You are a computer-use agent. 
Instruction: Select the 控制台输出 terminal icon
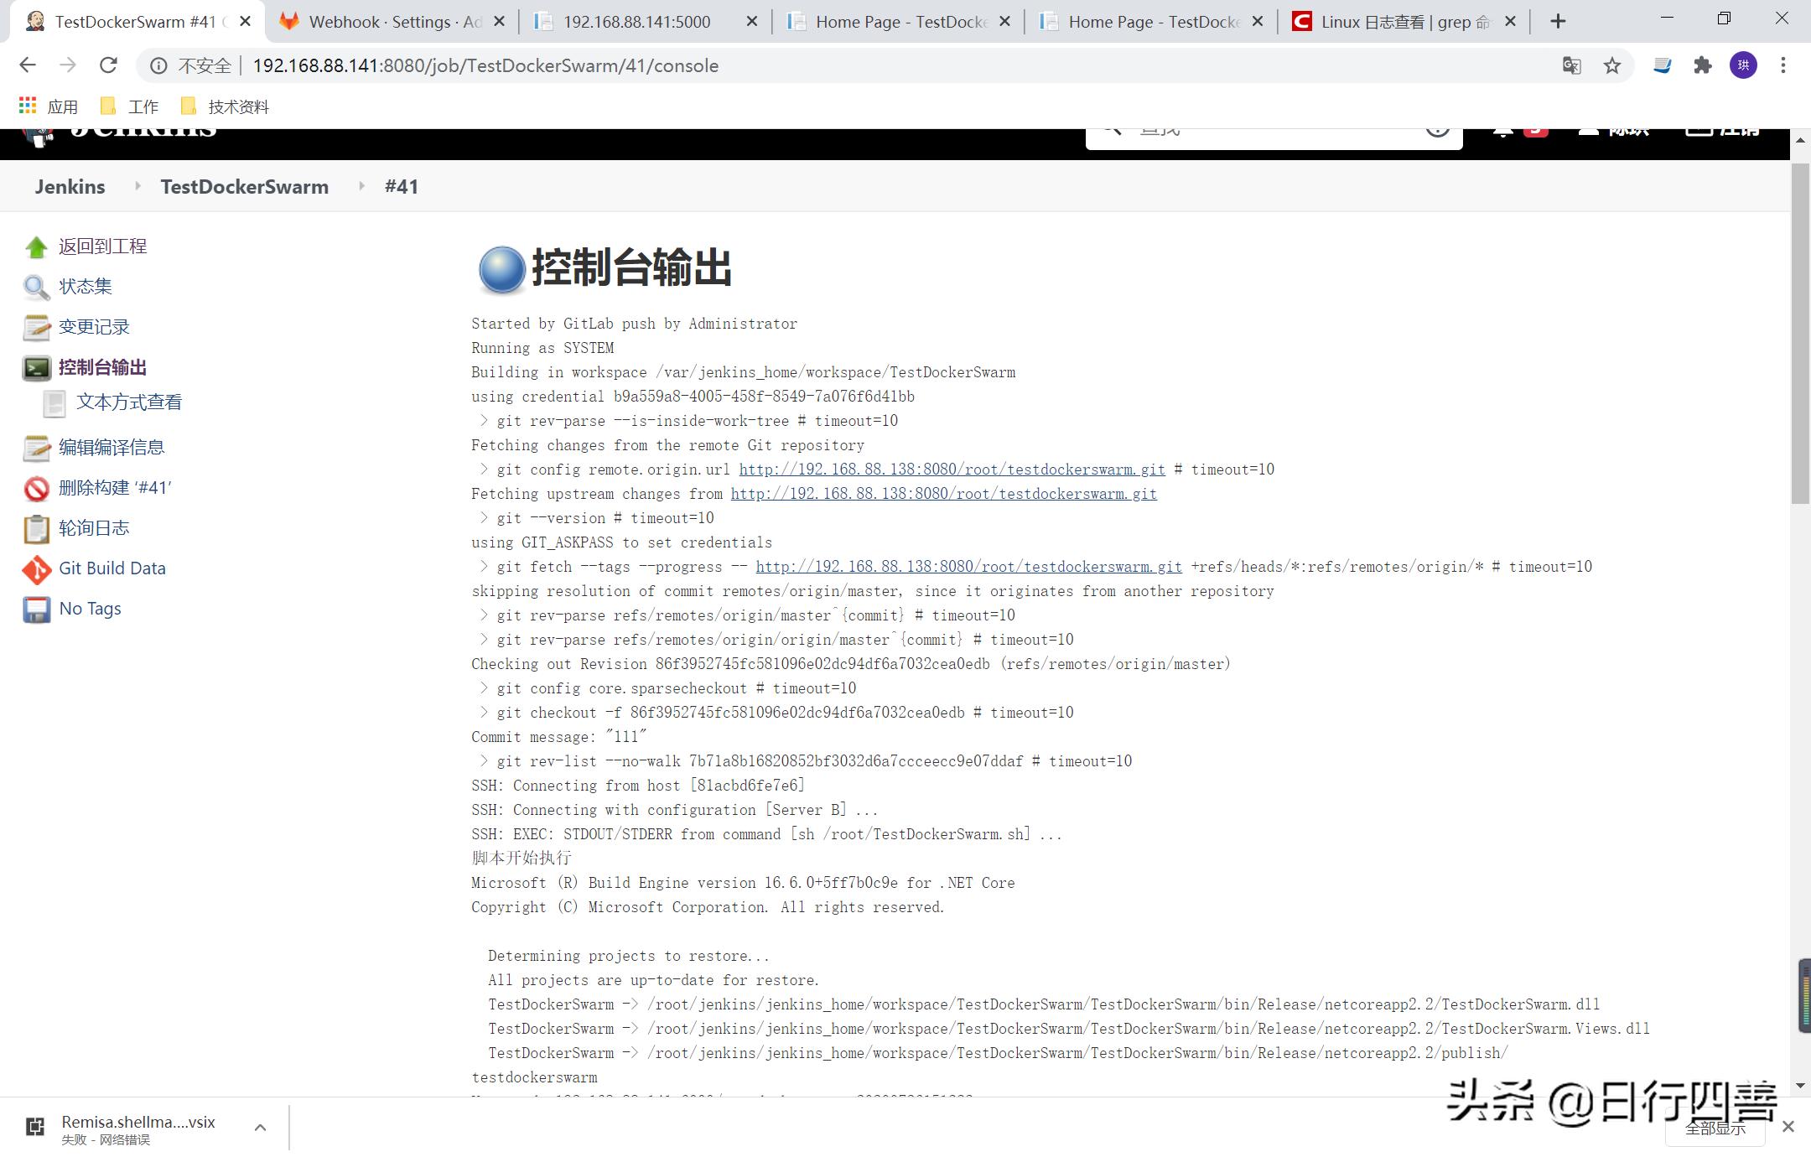click(x=36, y=367)
